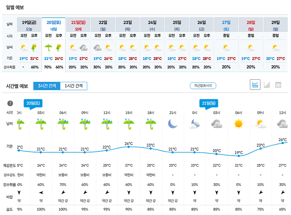Click the 21일 오후 cloudy icon
Screen dimensions: 291x215
tap(84, 48)
